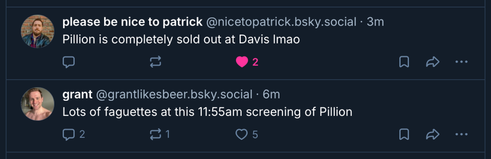
Task: Open more options on grant's post
Action: pyautogui.click(x=461, y=134)
